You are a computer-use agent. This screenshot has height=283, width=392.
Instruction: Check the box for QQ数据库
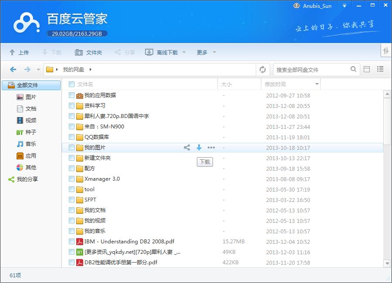pos(71,137)
